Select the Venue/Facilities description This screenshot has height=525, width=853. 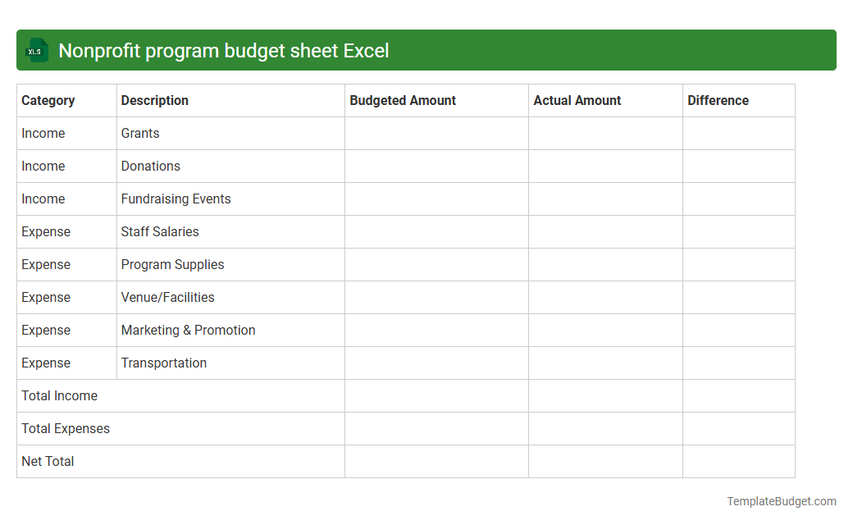pos(167,297)
